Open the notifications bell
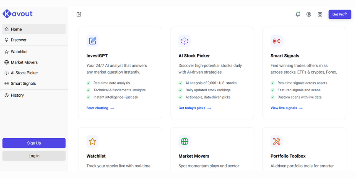This screenshot has width=356, height=178. click(x=298, y=14)
